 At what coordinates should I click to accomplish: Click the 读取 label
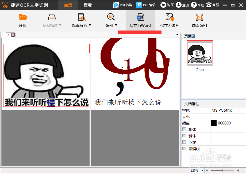pos(23,25)
